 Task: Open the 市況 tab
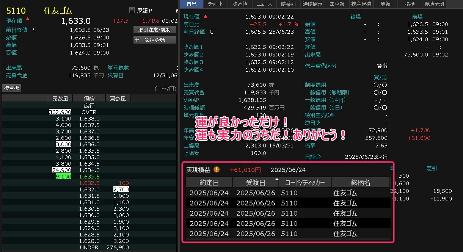[x=192, y=4]
